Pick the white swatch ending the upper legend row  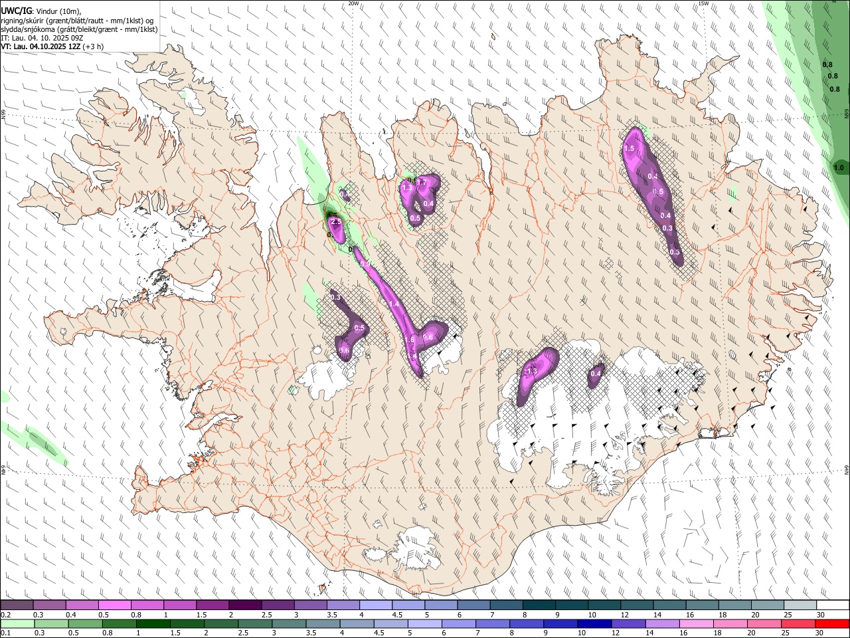tap(833, 605)
